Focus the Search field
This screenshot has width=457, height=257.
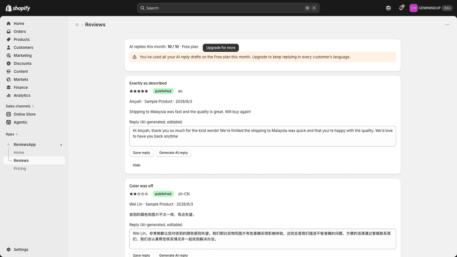coord(228,8)
